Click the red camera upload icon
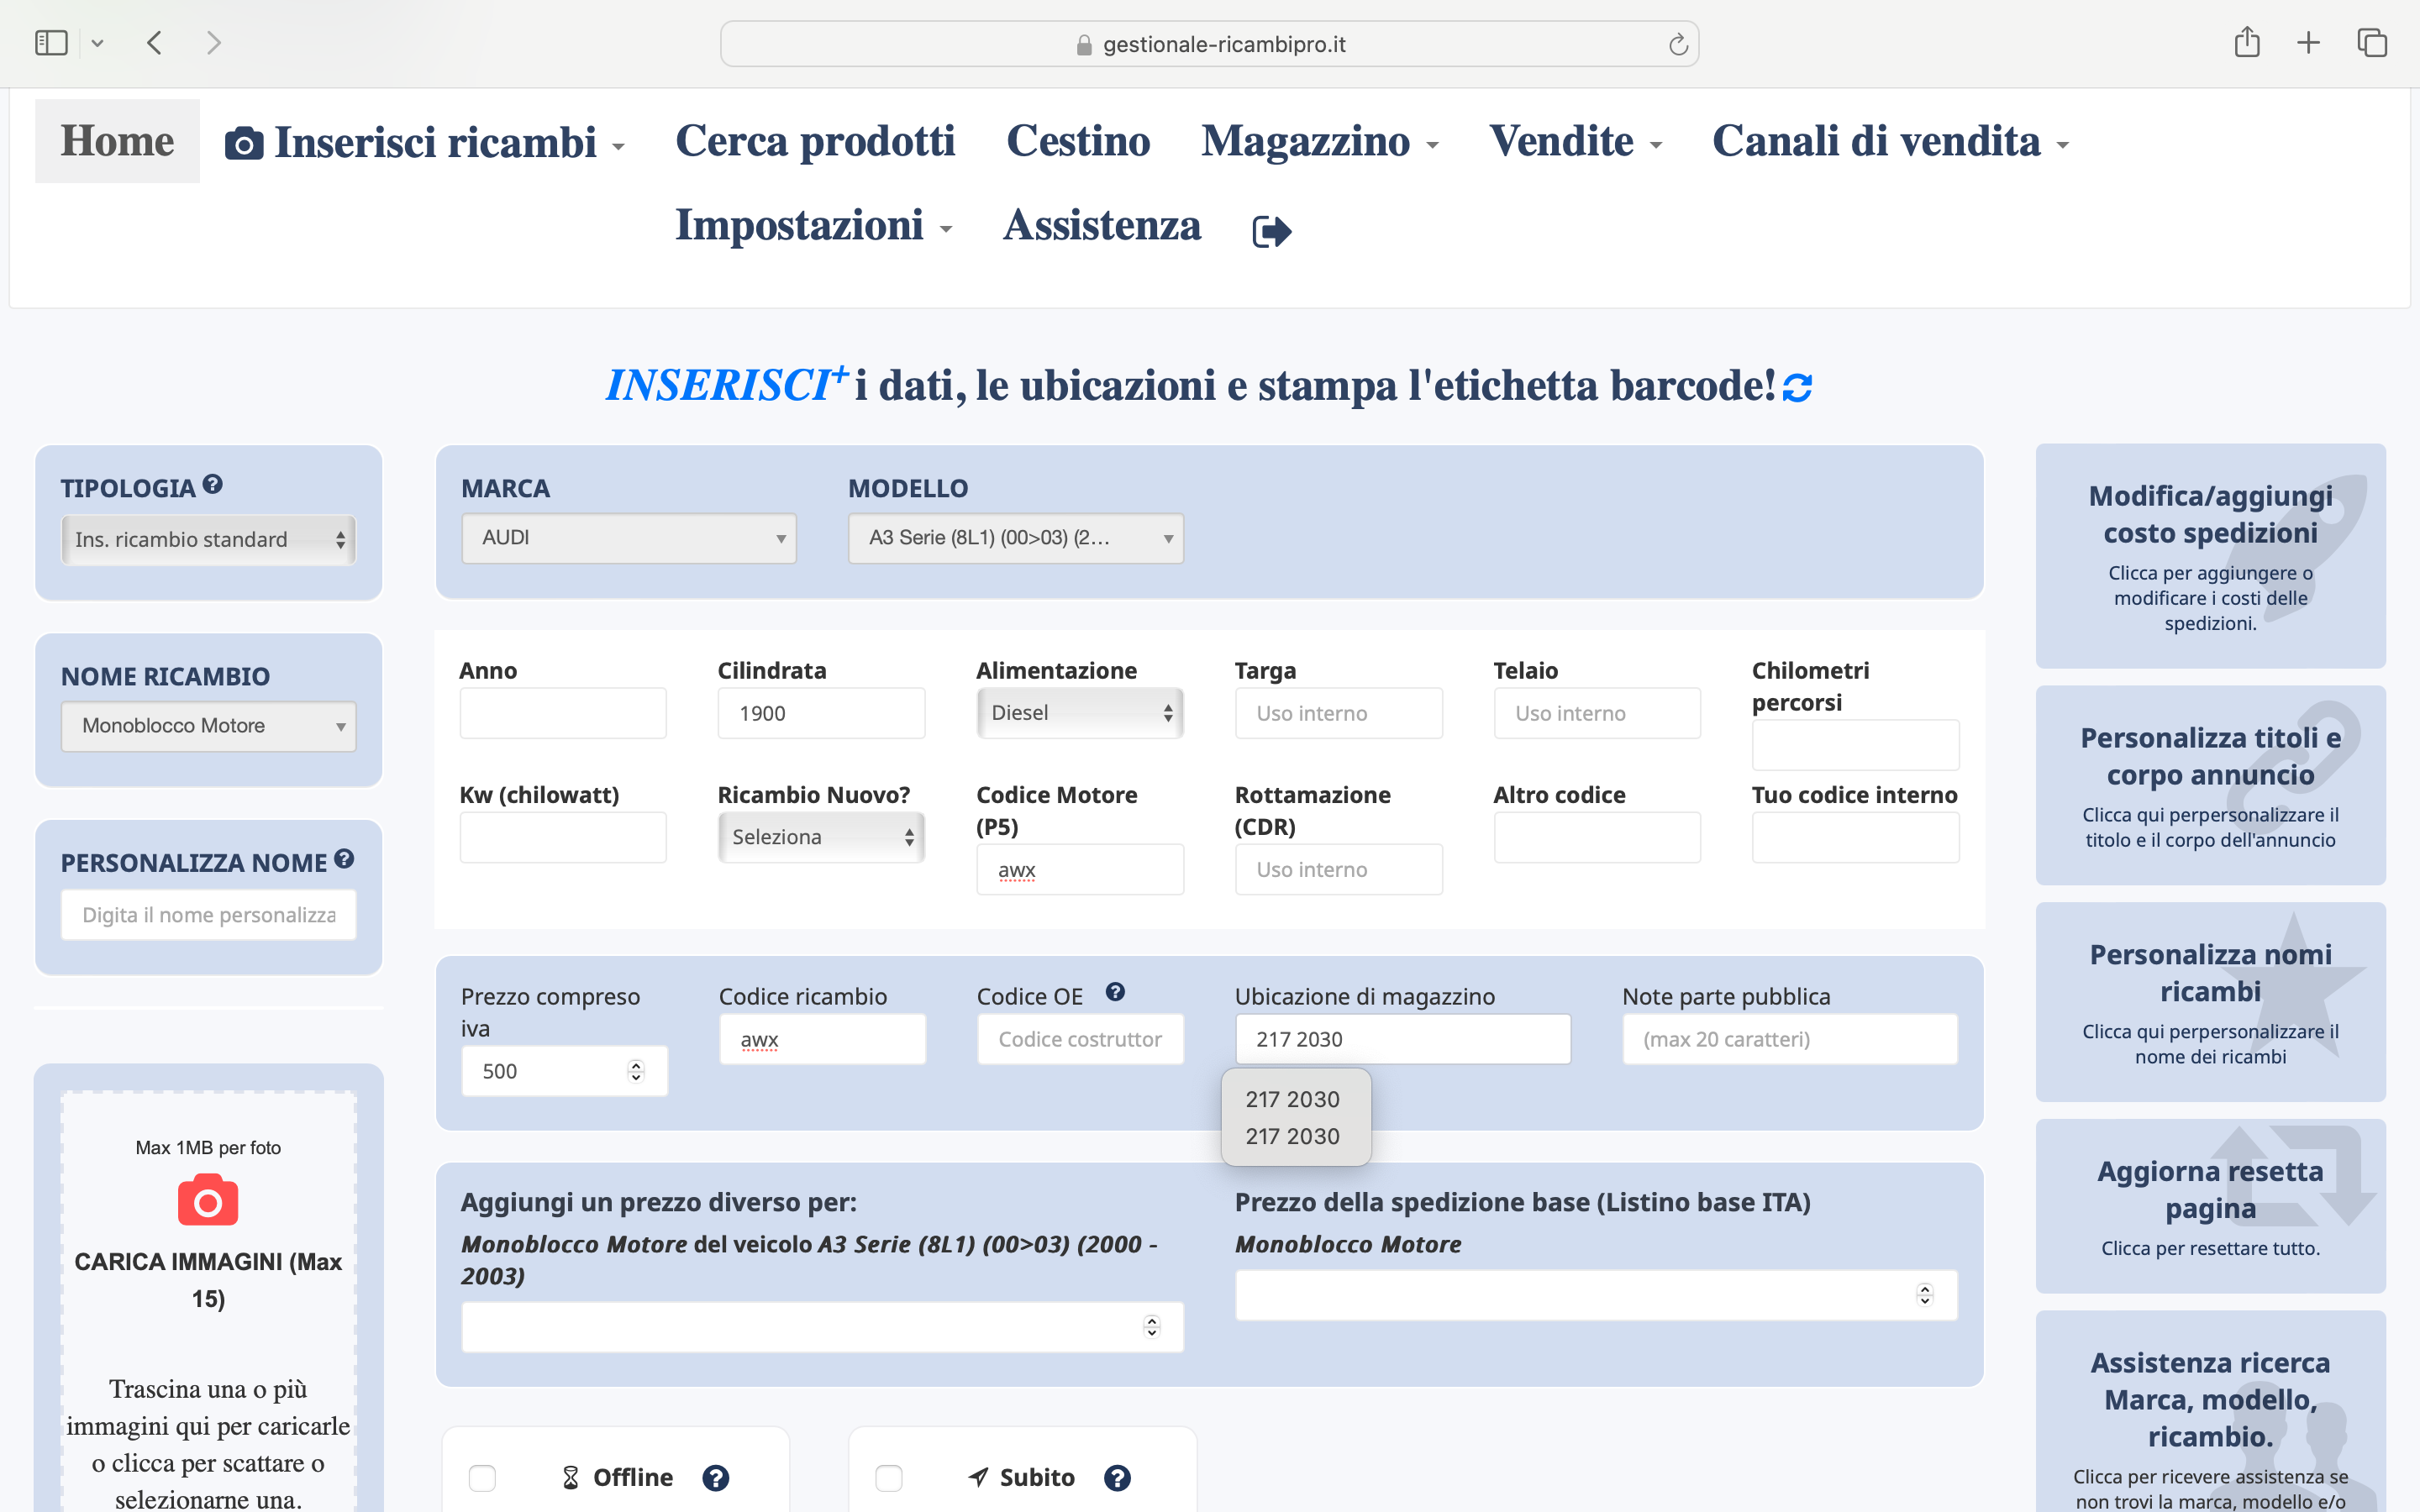 coord(208,1200)
